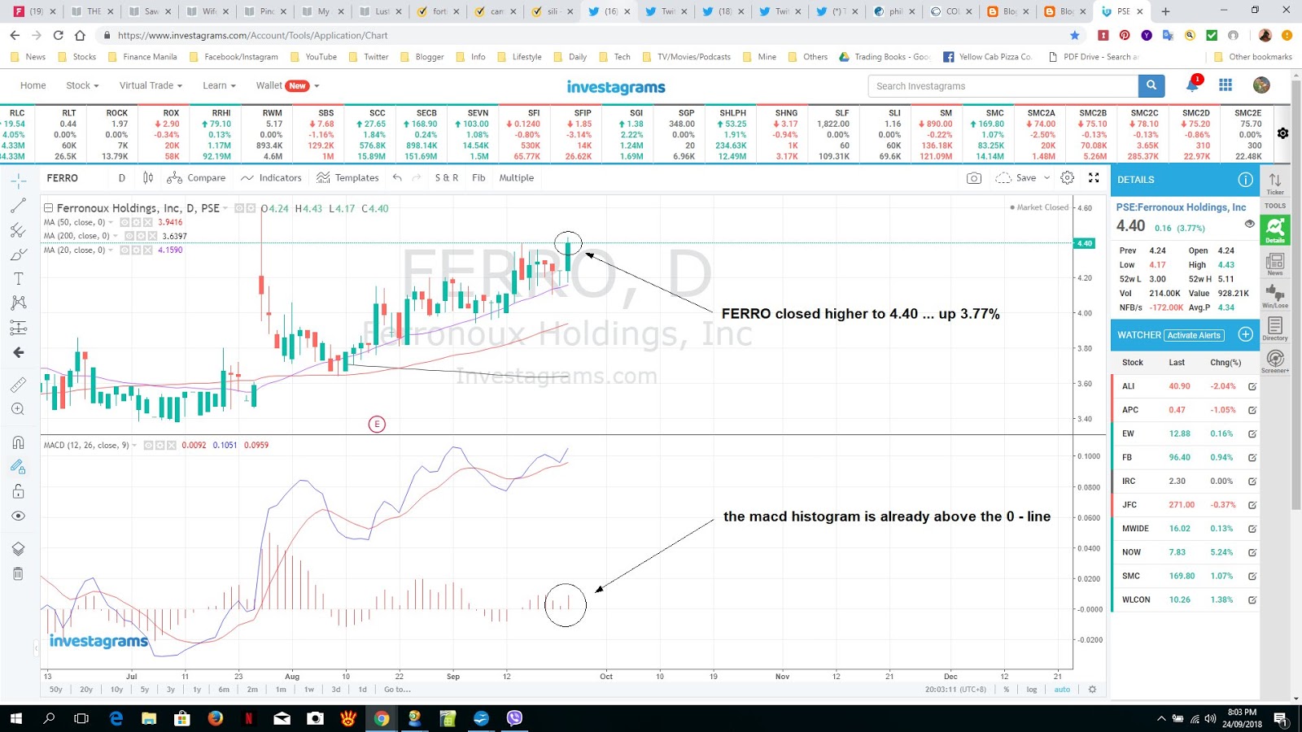The image size is (1302, 732).
Task: Click the Compare button
Action: coord(196,177)
